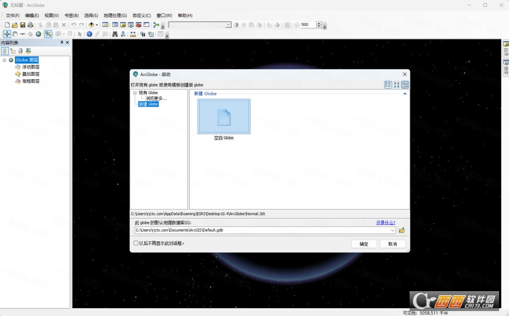This screenshot has height=316, width=509.
Task: Click the Find binoculars icon
Action: [115, 34]
